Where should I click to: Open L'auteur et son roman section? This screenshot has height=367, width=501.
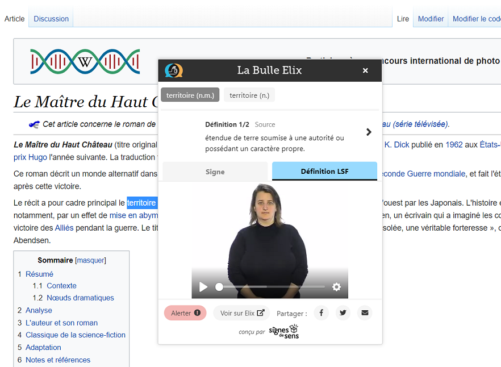point(62,323)
